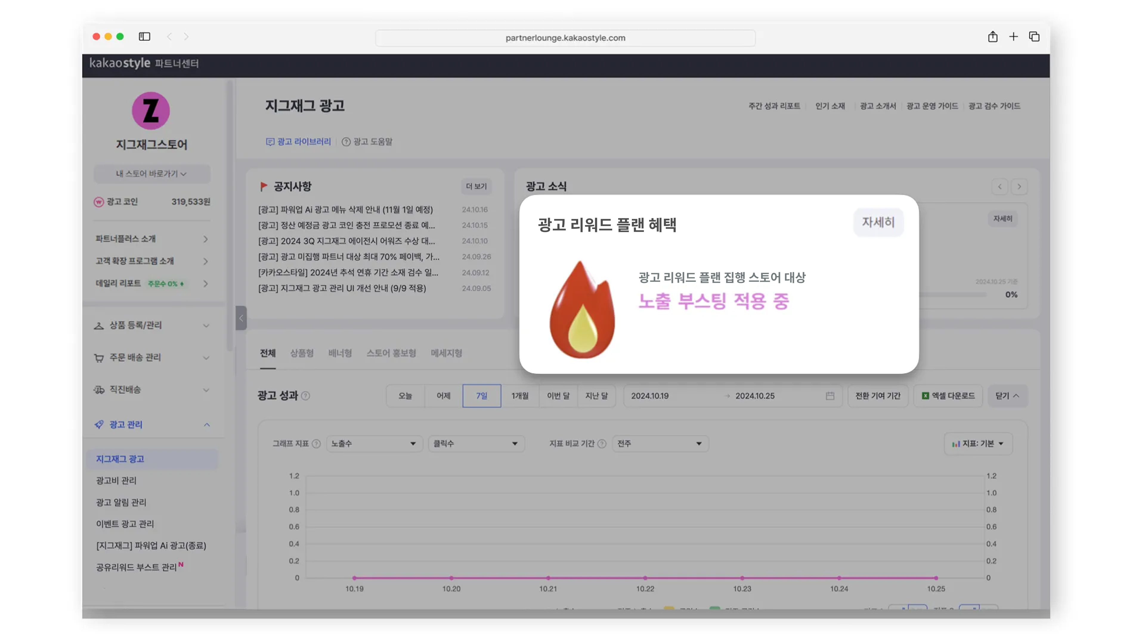This screenshot has width=1145, height=644.
Task: Open 데일리 리포트 arrow
Action: tap(205, 284)
